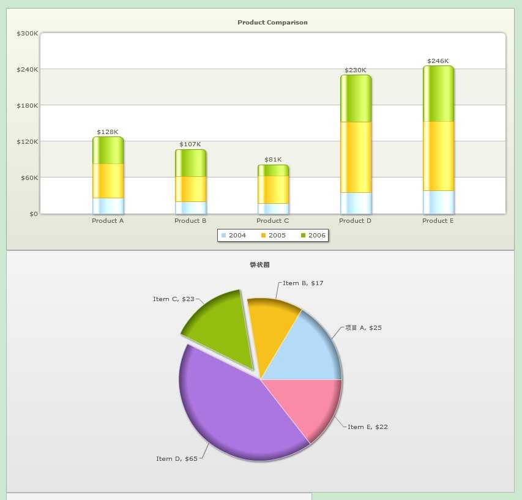Screen dimensions: 522x500
Task: Click the 2004 blue legend swatch
Action: click(224, 236)
